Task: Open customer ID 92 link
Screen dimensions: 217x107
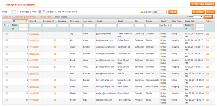Action: pos(55,40)
